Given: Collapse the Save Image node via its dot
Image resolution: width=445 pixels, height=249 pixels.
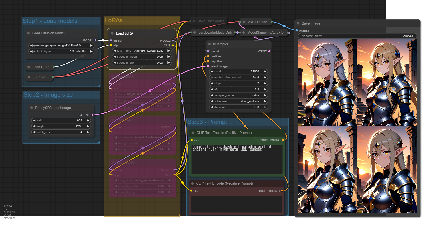Looking at the screenshot, I should [x=298, y=23].
